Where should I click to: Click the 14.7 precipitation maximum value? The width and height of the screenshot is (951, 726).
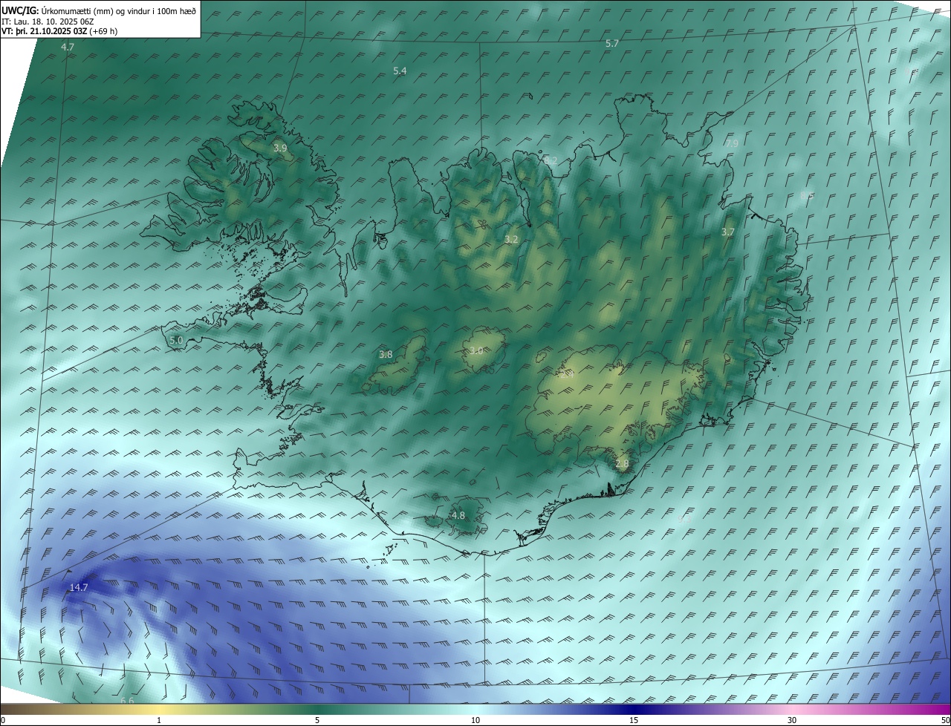(x=79, y=587)
